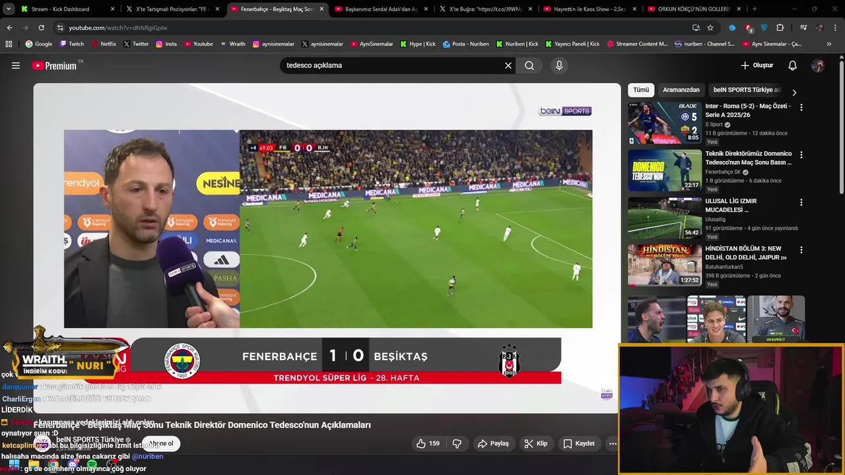Open the tab search dropdown arrow
845x475 pixels.
[x=9, y=9]
